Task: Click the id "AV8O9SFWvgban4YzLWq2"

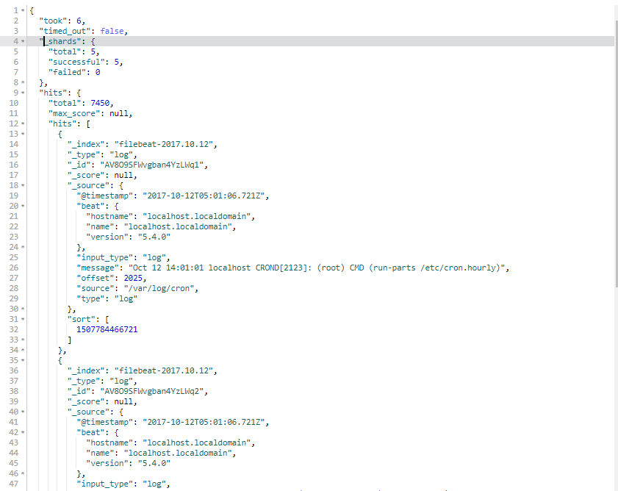Action: [152, 391]
